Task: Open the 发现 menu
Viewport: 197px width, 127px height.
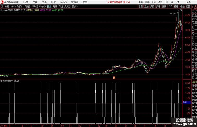Action: point(53,2)
